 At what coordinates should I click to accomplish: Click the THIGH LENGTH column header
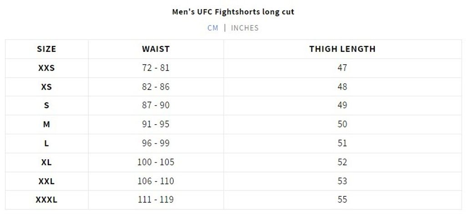tap(342, 49)
